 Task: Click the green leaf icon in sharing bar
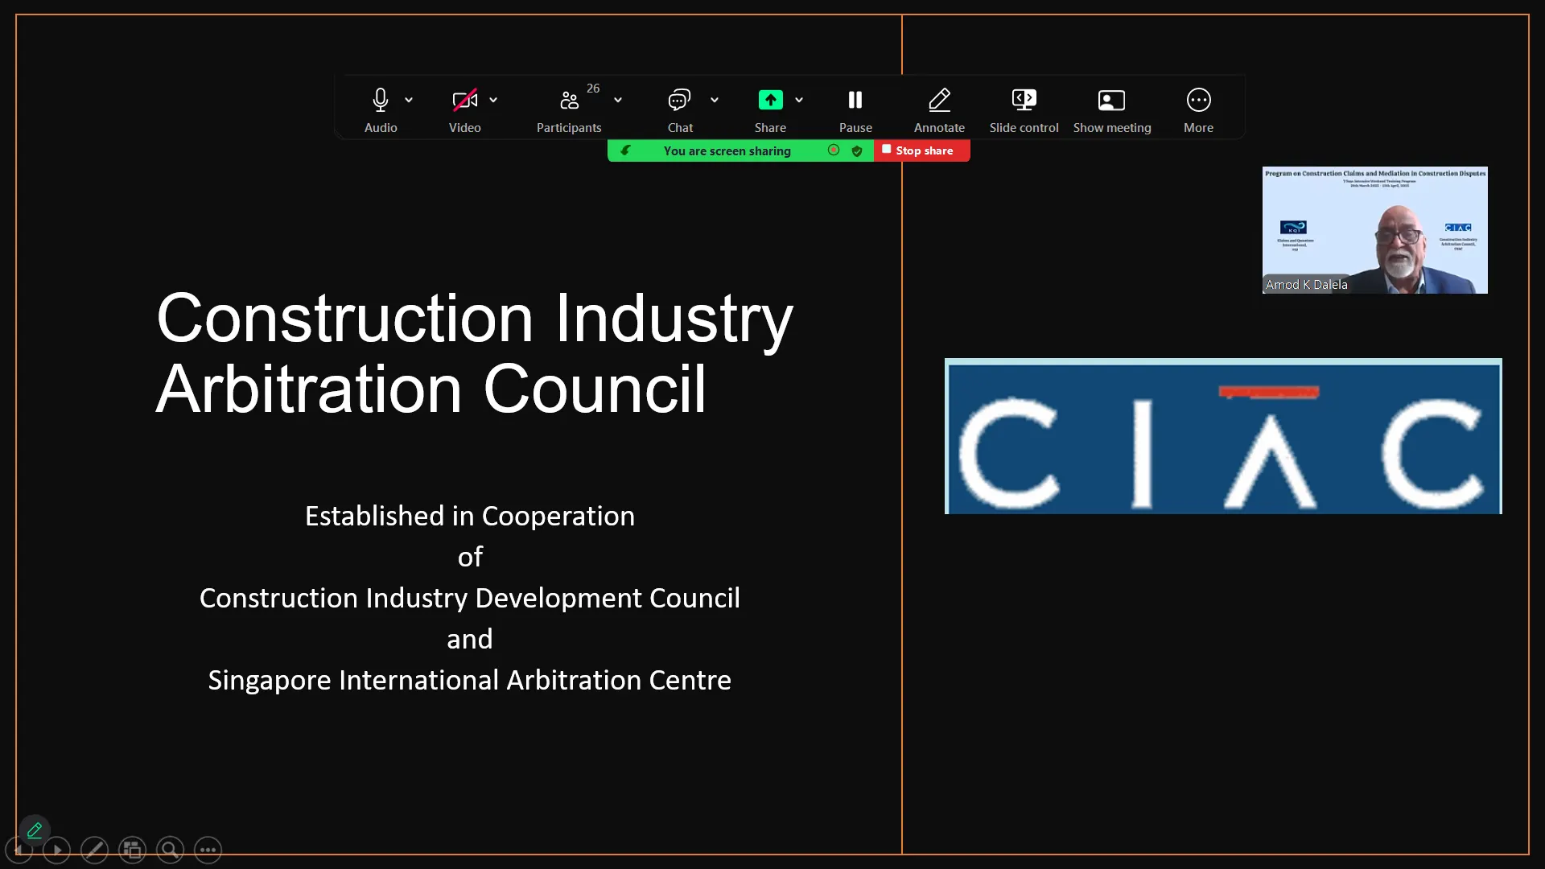625,150
